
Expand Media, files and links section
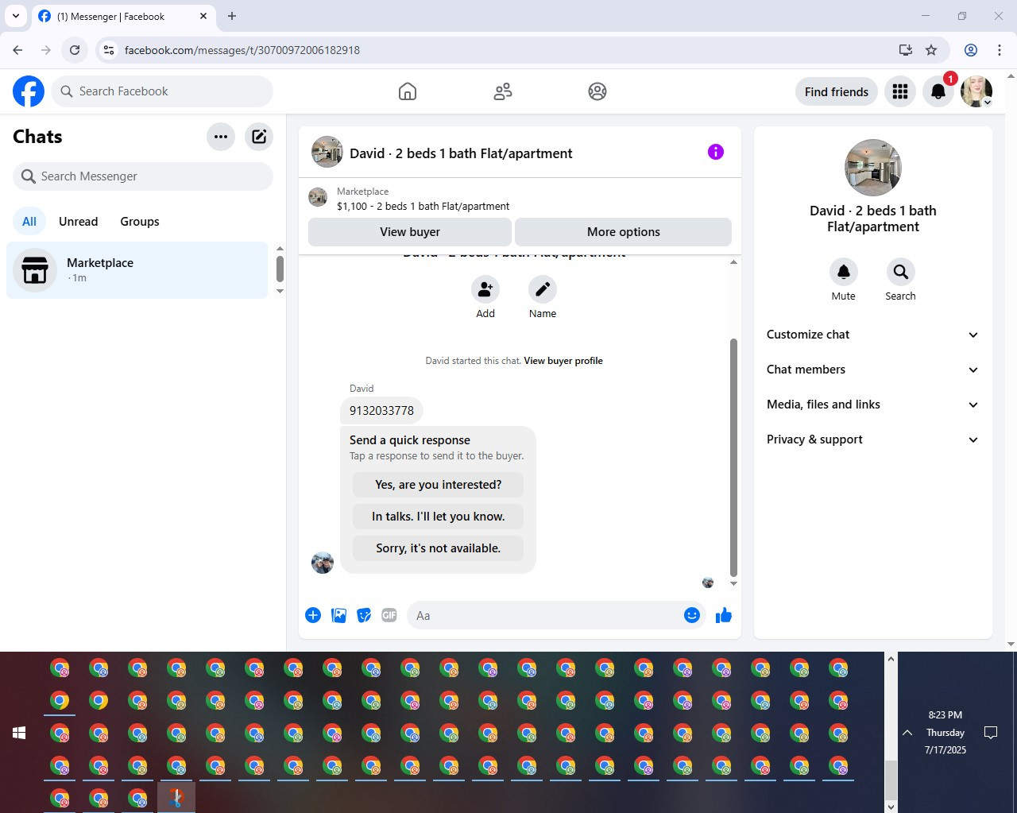tap(873, 405)
